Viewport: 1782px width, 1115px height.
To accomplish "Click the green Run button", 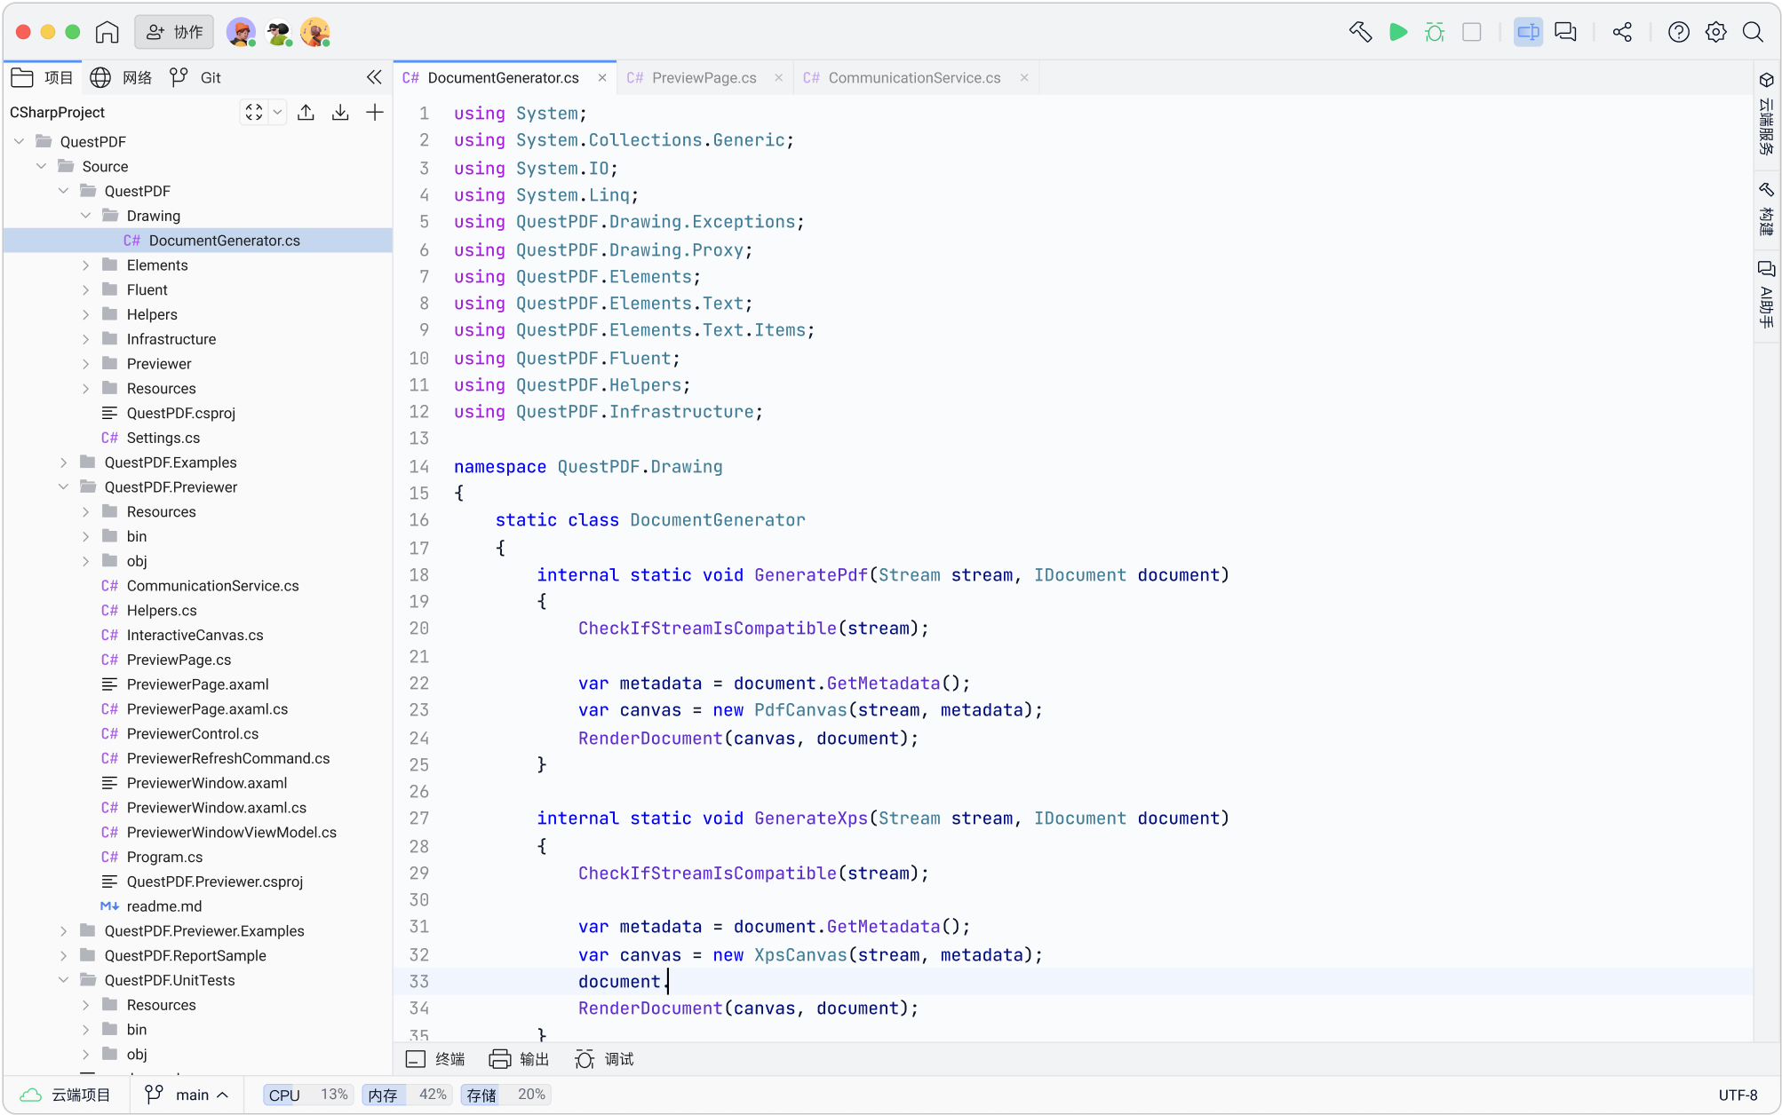I will point(1397,32).
